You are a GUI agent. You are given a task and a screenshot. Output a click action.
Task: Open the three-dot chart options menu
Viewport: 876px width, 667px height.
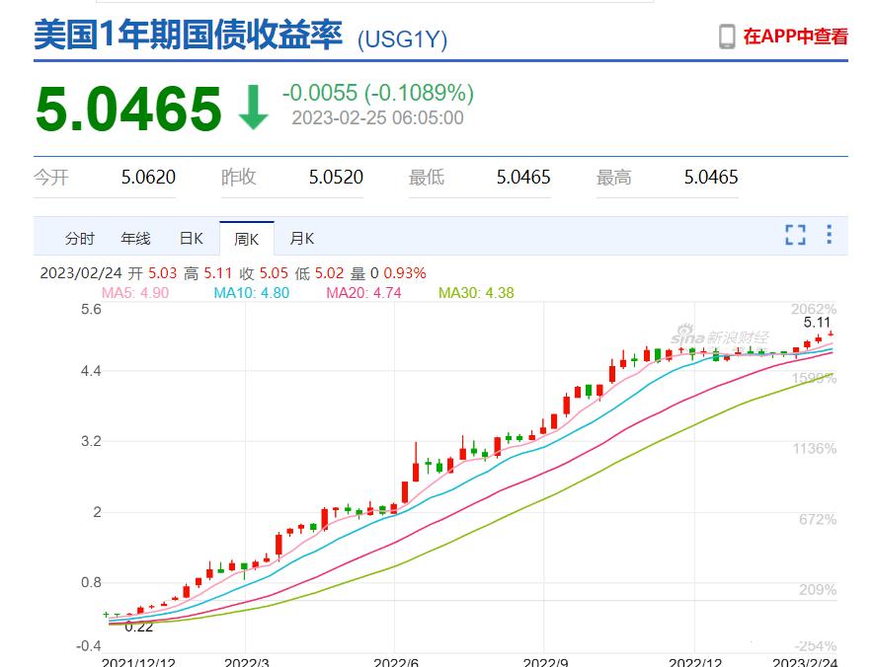(x=828, y=235)
